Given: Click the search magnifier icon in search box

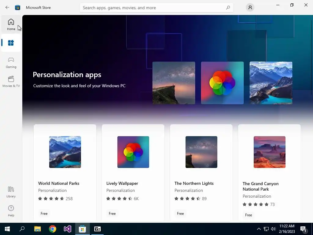Looking at the screenshot, I should point(228,8).
